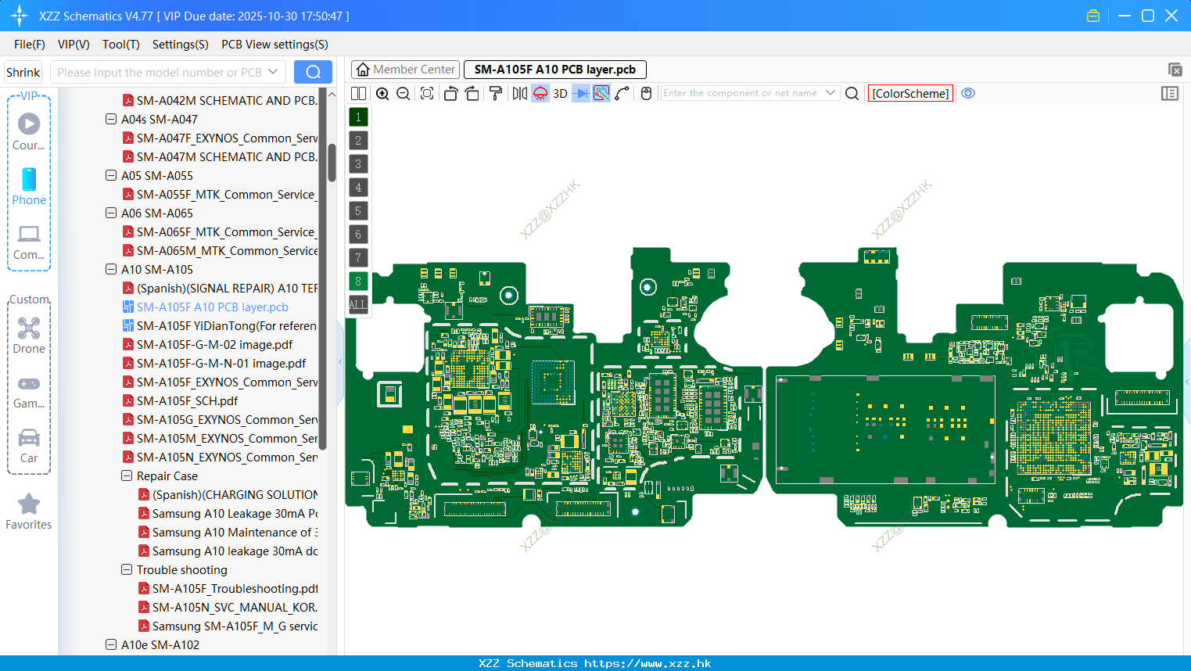Select PCB layer 7
Image resolution: width=1191 pixels, height=671 pixels.
(358, 258)
